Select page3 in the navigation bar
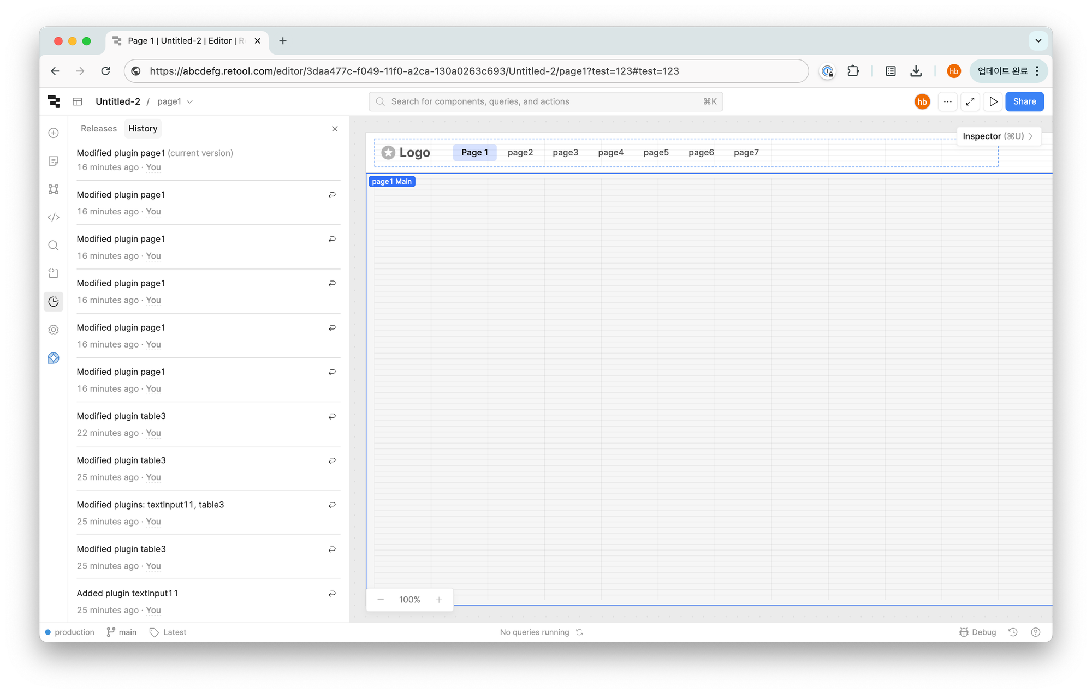This screenshot has width=1092, height=694. pyautogui.click(x=565, y=153)
